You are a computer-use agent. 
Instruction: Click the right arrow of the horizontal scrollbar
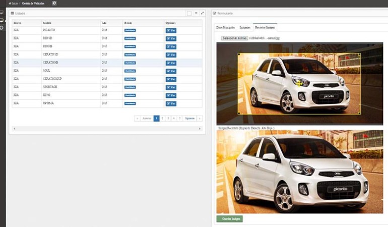pyautogui.click(x=200, y=129)
